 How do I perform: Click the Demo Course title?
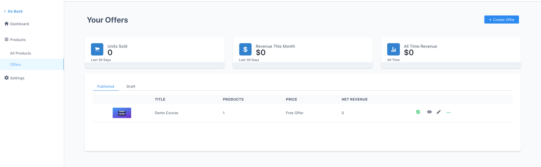pos(166,113)
